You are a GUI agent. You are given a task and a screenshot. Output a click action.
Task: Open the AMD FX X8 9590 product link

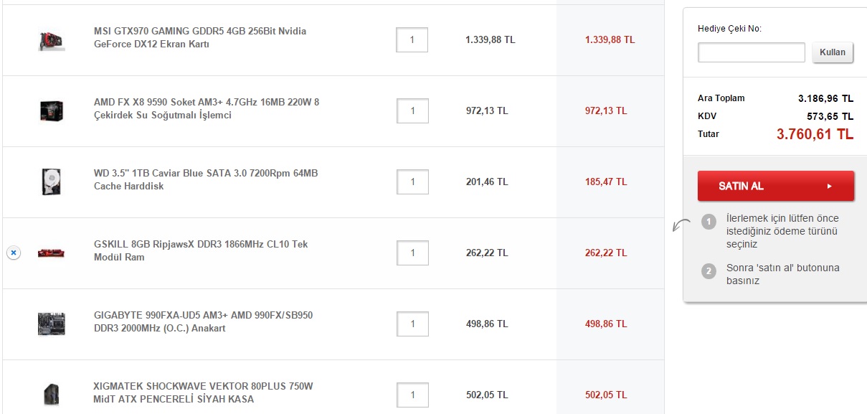pyautogui.click(x=207, y=109)
